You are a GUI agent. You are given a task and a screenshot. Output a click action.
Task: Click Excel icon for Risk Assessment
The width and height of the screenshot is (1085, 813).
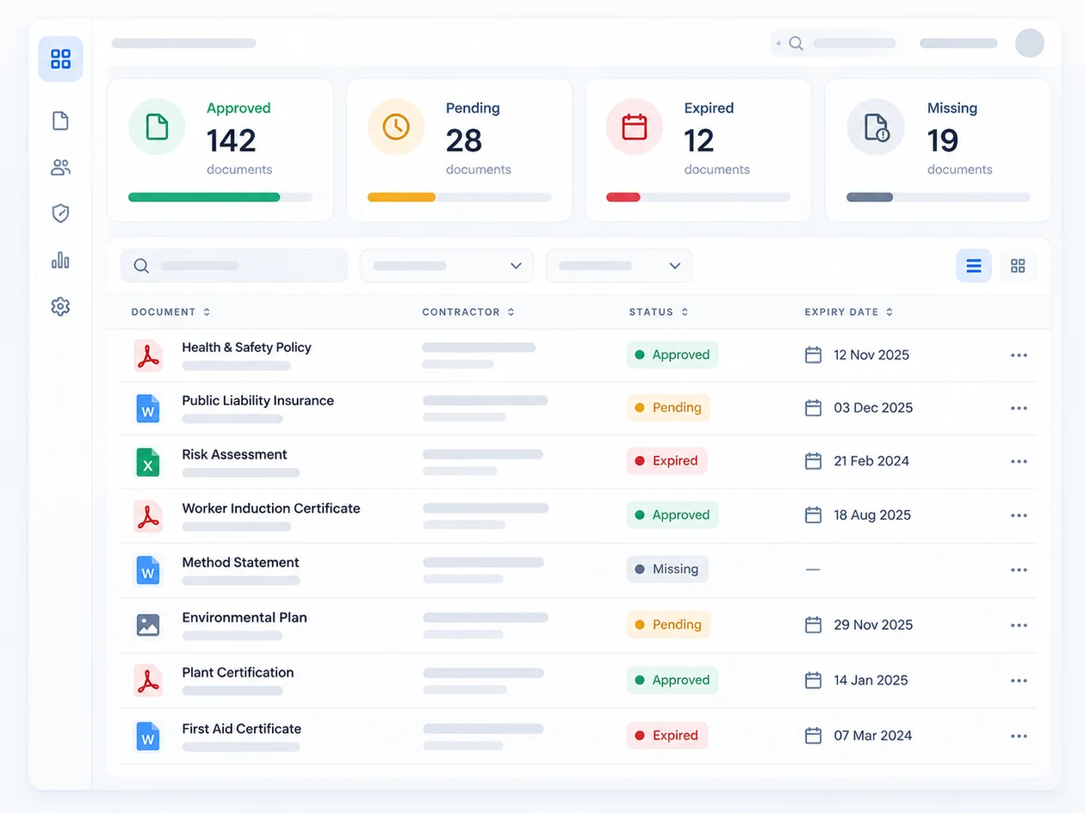pos(148,462)
